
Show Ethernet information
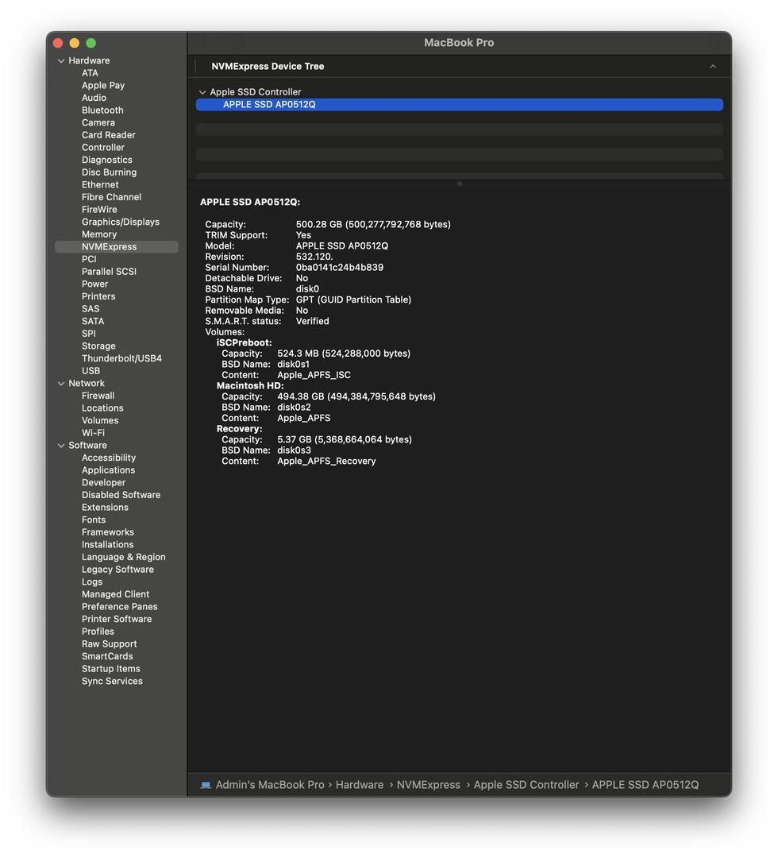tap(100, 184)
